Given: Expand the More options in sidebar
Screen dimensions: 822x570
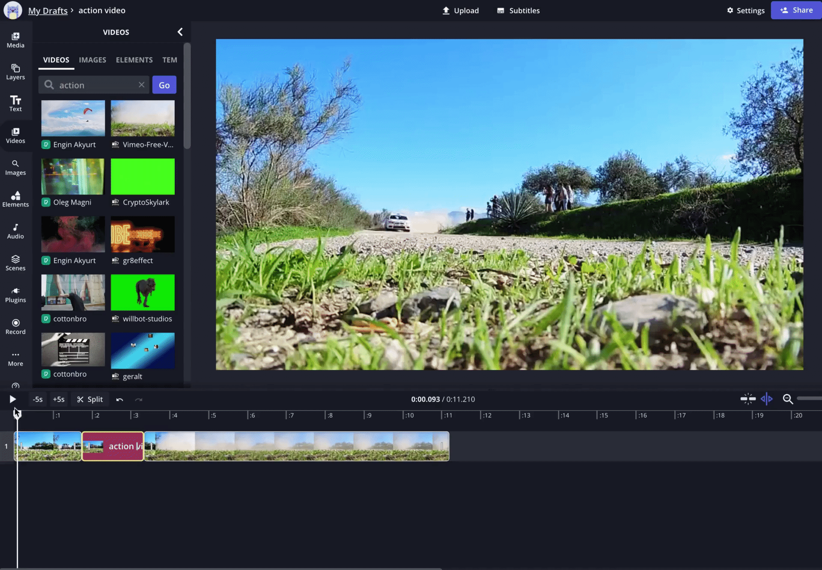Looking at the screenshot, I should 15,358.
